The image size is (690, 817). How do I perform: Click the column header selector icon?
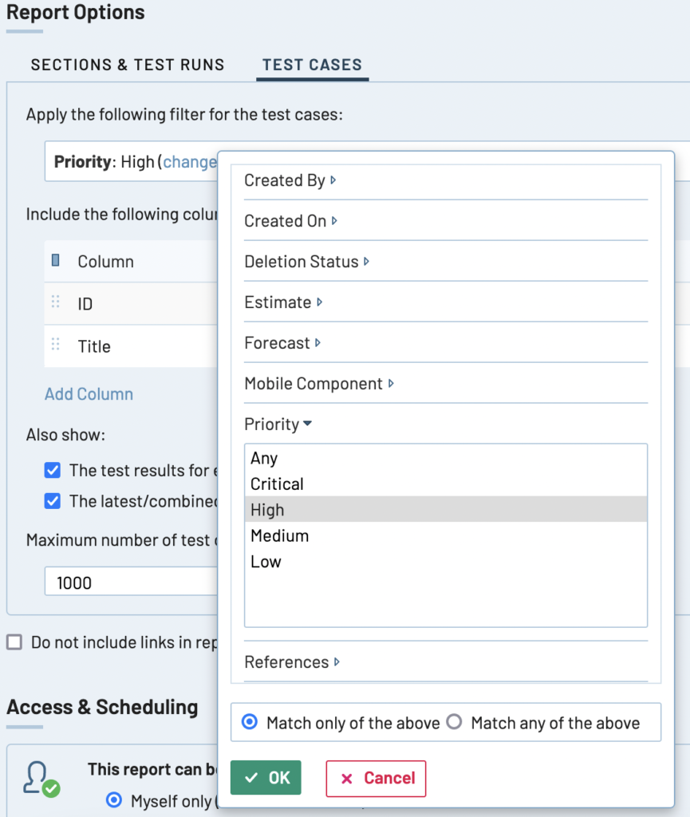pos(56,260)
